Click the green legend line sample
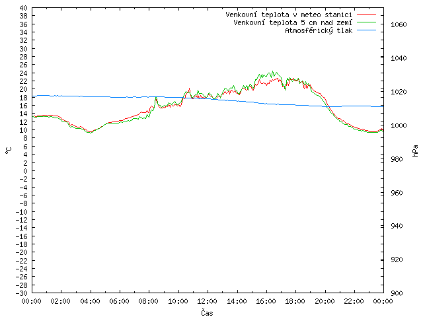Screen dimensions: 423x317 point(366,22)
